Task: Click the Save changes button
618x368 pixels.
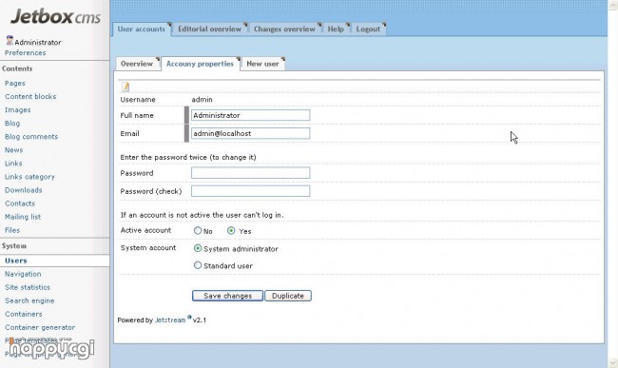Action: pos(227,296)
